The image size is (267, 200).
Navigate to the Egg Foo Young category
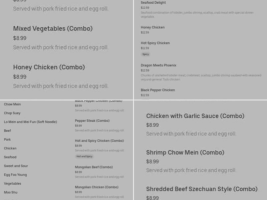pos(15,175)
